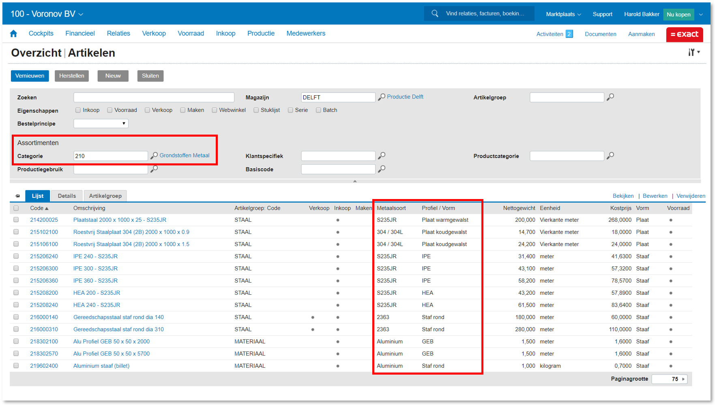Open the Magazijn lookup magnifier icon
Screen dimensions: 715x405
tap(382, 97)
